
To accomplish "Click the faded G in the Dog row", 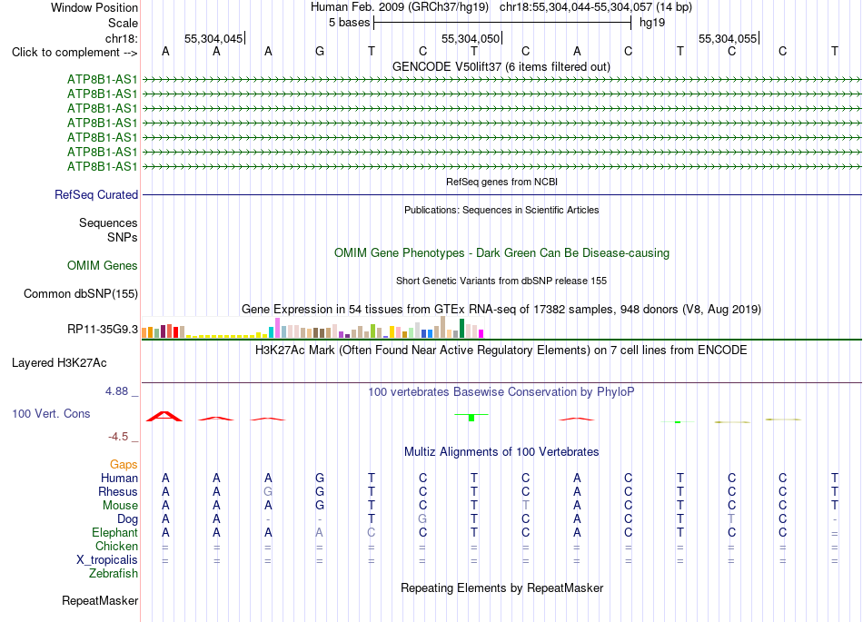I will pyautogui.click(x=422, y=519).
